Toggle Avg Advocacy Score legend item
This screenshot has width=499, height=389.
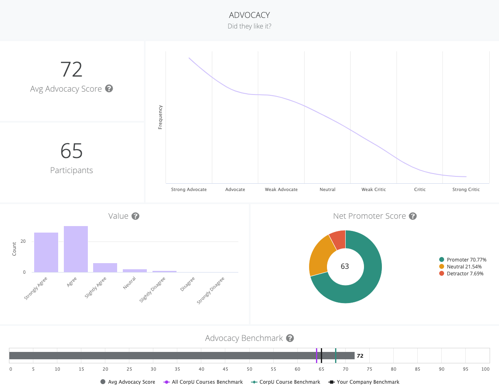128,382
